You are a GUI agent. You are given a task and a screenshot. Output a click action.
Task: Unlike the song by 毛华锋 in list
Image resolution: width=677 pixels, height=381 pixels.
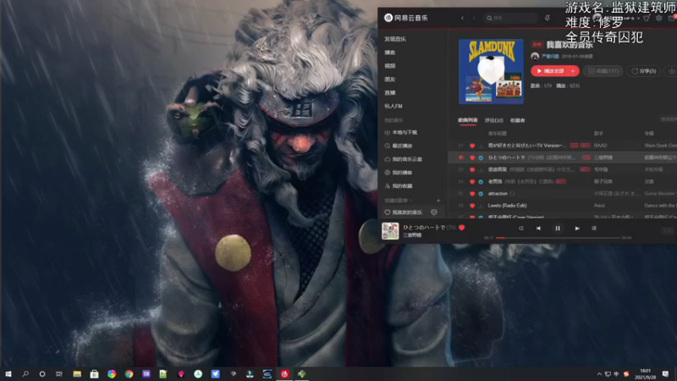pyautogui.click(x=472, y=170)
